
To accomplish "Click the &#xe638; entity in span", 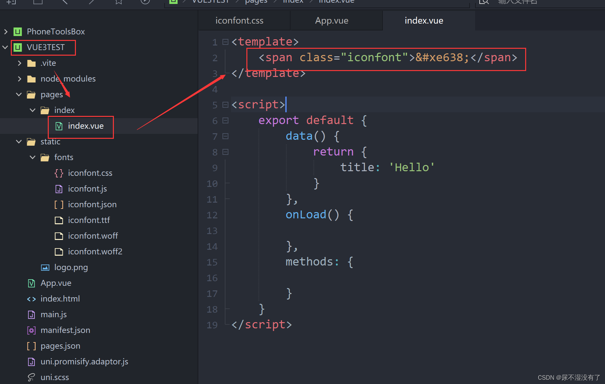I will click(x=442, y=58).
